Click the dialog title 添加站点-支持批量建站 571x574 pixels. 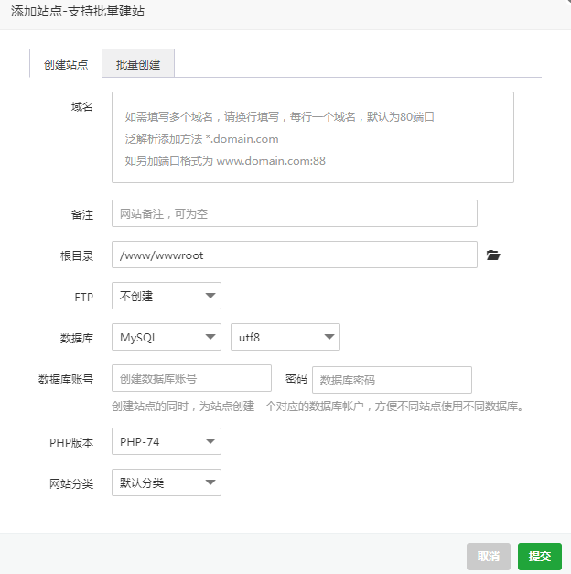(x=78, y=11)
